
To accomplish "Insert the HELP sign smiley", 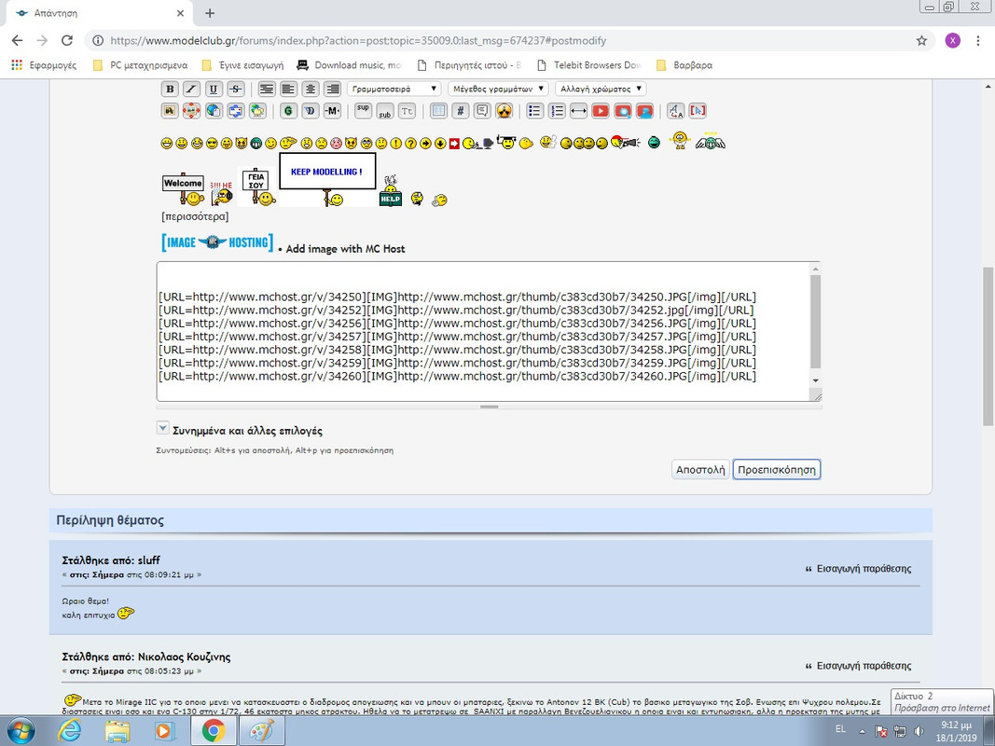I will [x=390, y=190].
